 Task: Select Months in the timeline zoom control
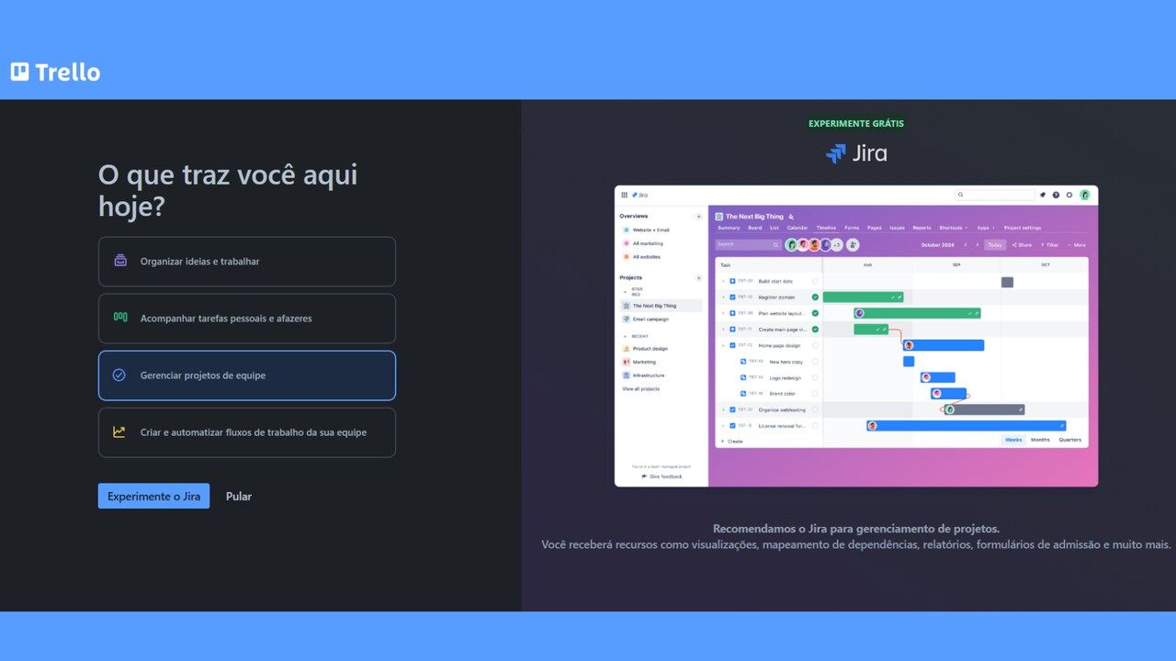pos(1039,440)
